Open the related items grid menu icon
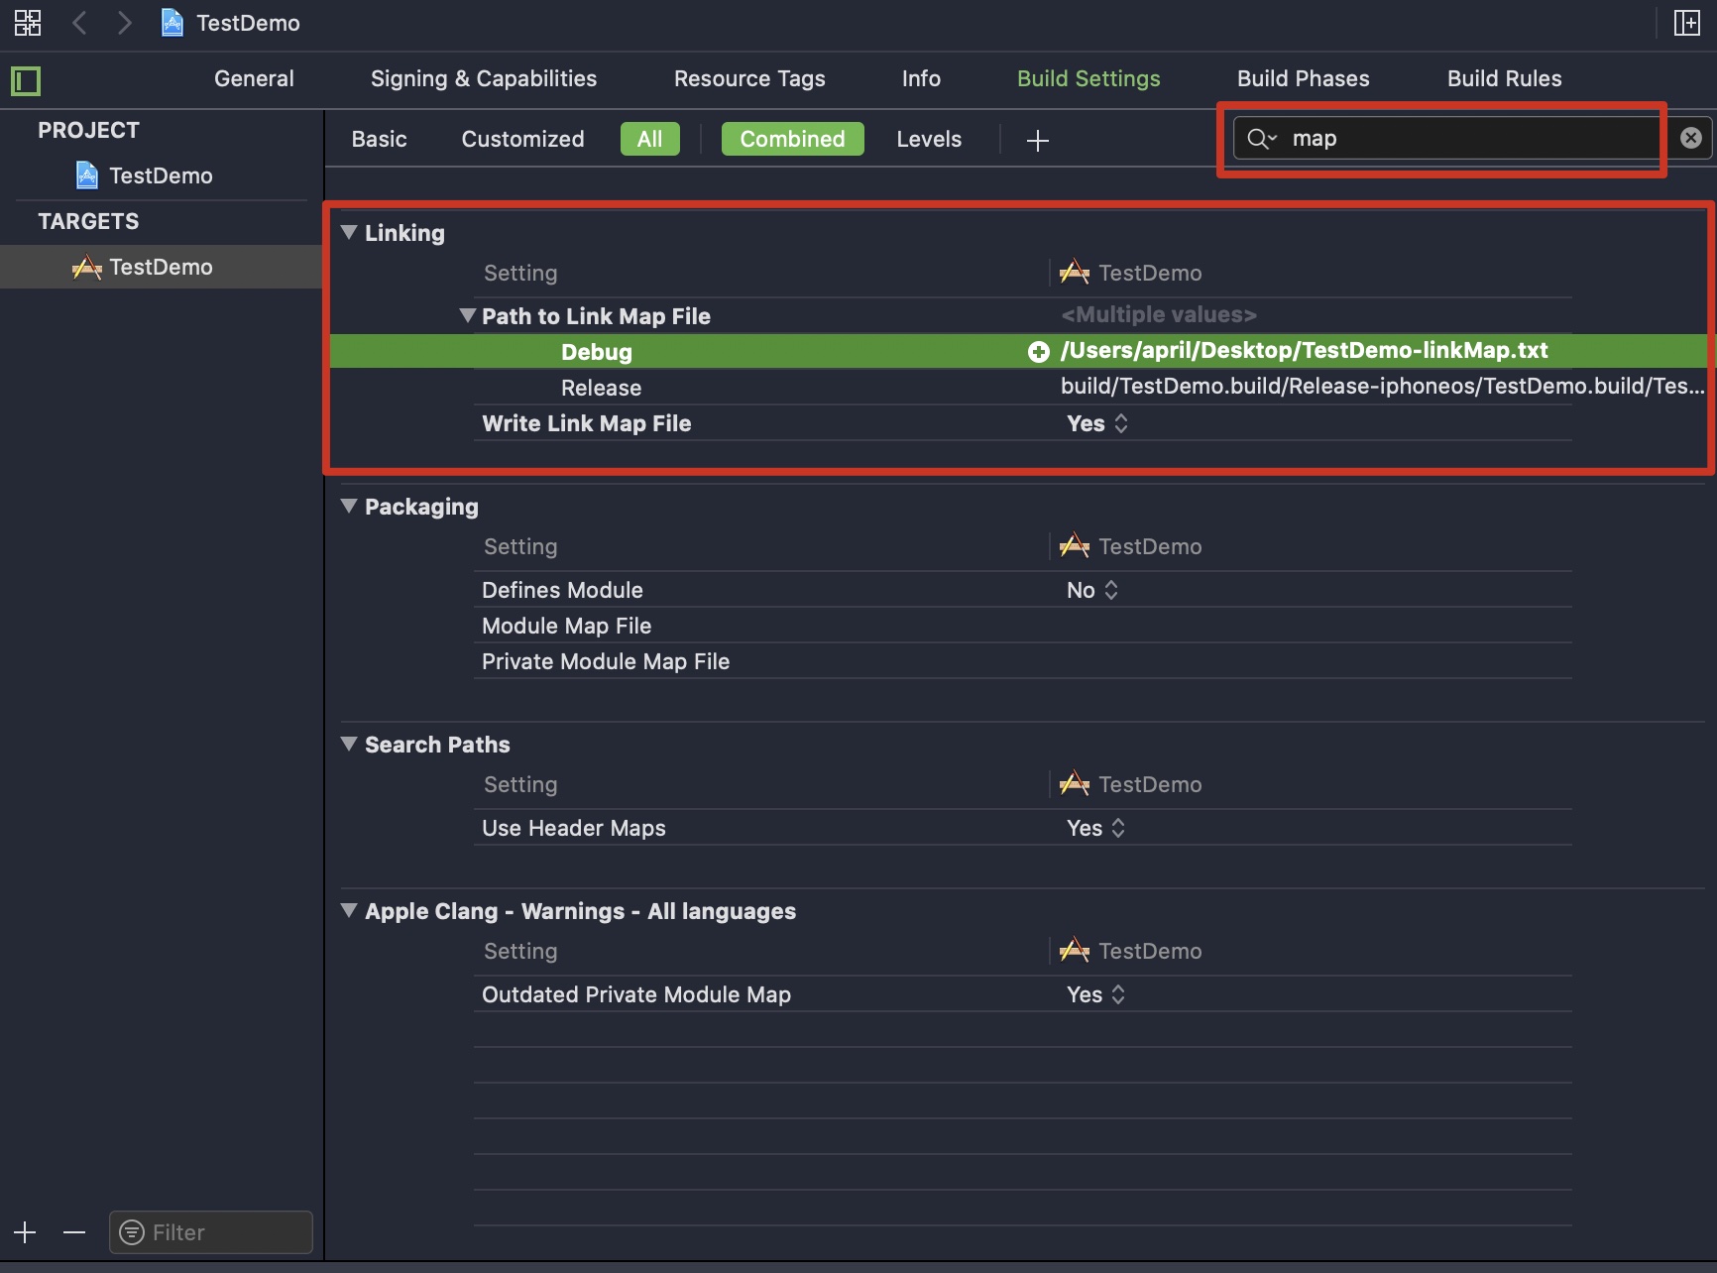1717x1273 pixels. point(28,23)
